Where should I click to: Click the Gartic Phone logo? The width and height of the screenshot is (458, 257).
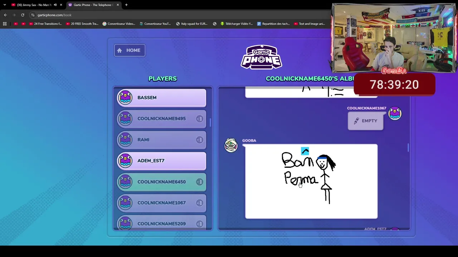pos(262,57)
